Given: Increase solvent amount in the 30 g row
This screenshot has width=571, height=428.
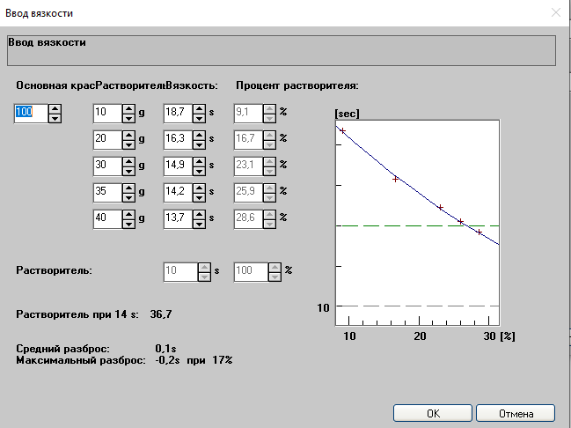Looking at the screenshot, I should pyautogui.click(x=128, y=161).
